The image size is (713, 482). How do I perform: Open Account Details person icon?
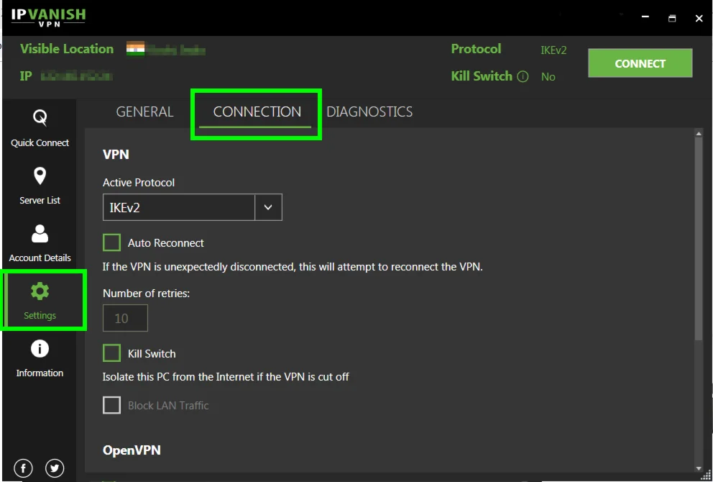click(40, 234)
